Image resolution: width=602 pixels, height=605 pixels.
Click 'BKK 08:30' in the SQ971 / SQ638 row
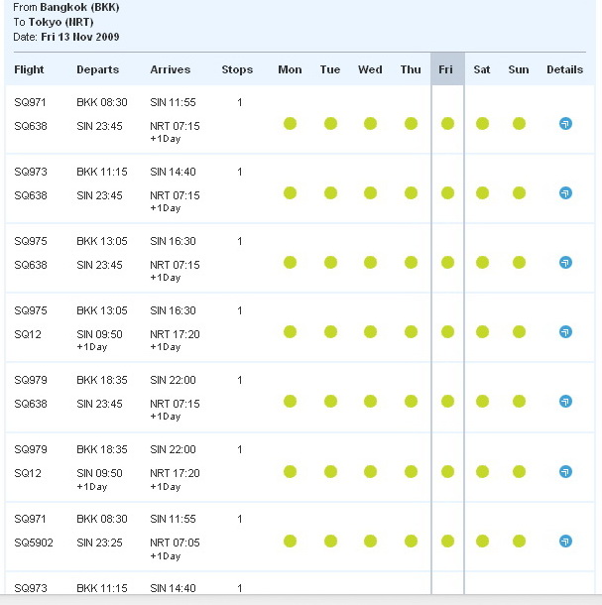pos(102,102)
